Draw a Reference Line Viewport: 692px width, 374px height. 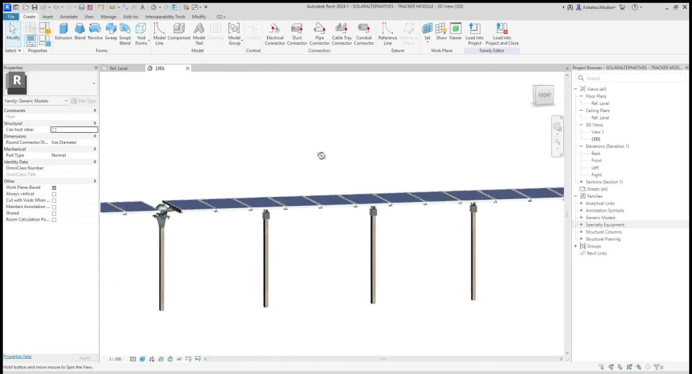pyautogui.click(x=388, y=34)
